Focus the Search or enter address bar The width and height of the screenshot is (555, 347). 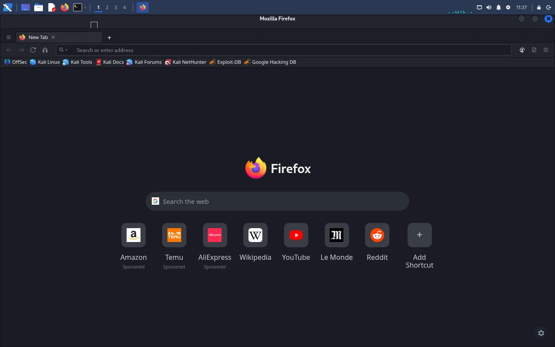pyautogui.click(x=284, y=50)
